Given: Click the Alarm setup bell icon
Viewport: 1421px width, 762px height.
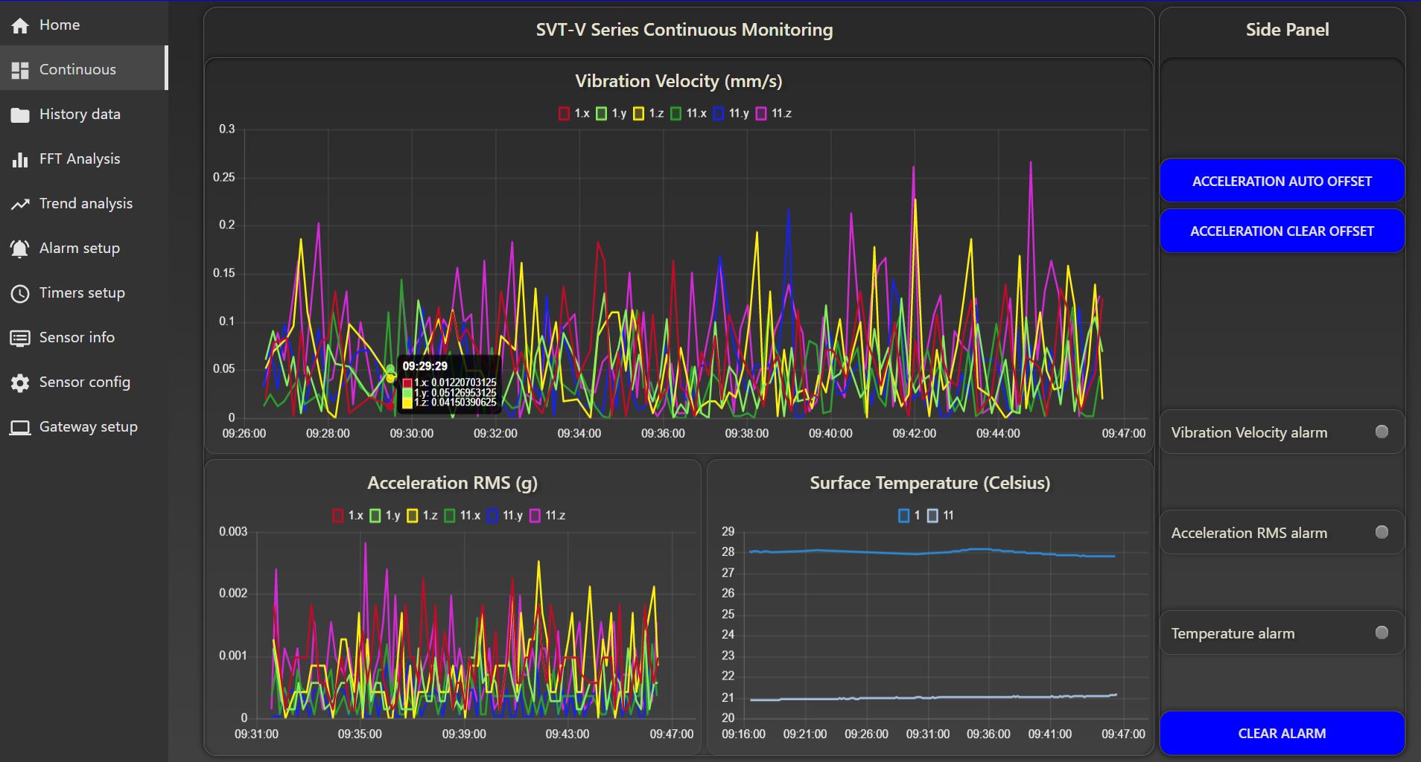Looking at the screenshot, I should point(20,249).
